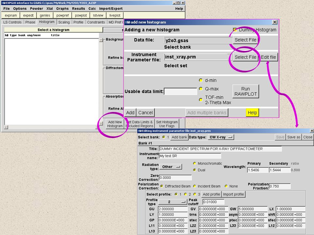This screenshot has height=235, width=314.
Task: Launch the expedt tool
Action: click(28, 15)
